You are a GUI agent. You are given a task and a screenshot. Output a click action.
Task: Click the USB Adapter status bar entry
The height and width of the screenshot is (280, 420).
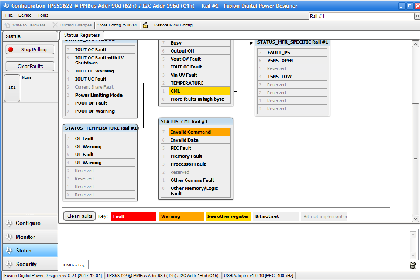[x=258, y=276]
